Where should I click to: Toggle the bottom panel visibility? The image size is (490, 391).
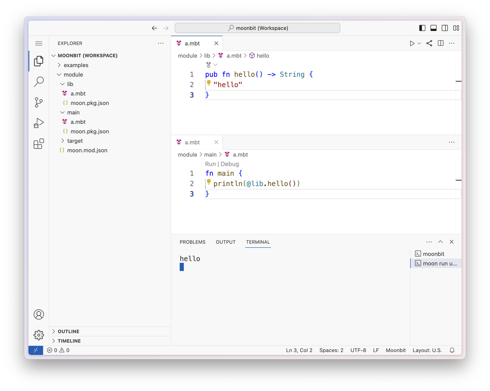434,28
